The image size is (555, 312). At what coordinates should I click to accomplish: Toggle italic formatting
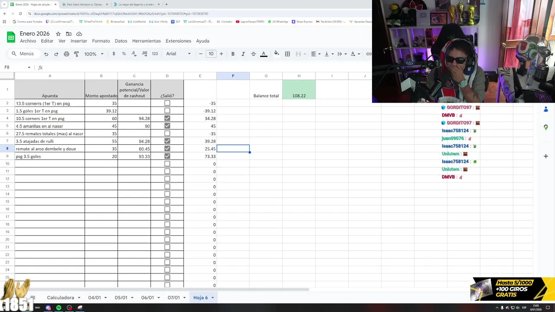pyautogui.click(x=243, y=54)
